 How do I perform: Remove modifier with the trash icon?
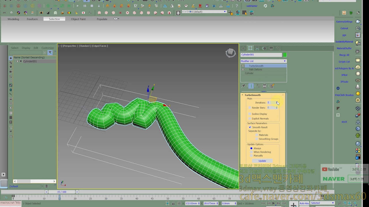(265, 86)
